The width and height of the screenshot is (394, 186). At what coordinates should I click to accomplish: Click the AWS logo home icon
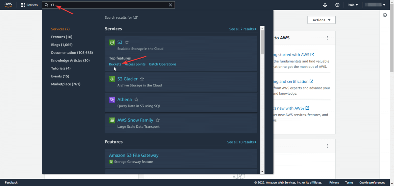click(8, 5)
